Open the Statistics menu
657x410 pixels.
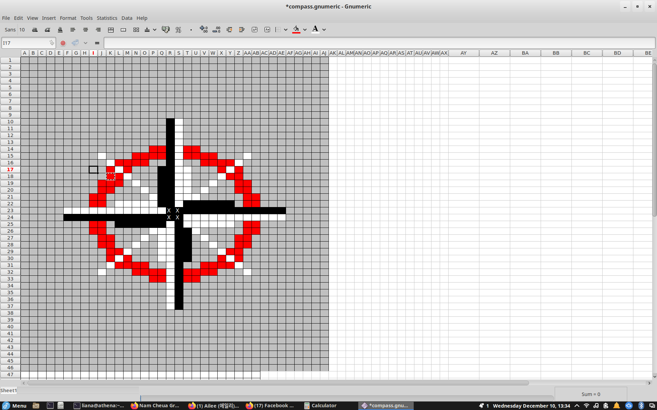(107, 18)
